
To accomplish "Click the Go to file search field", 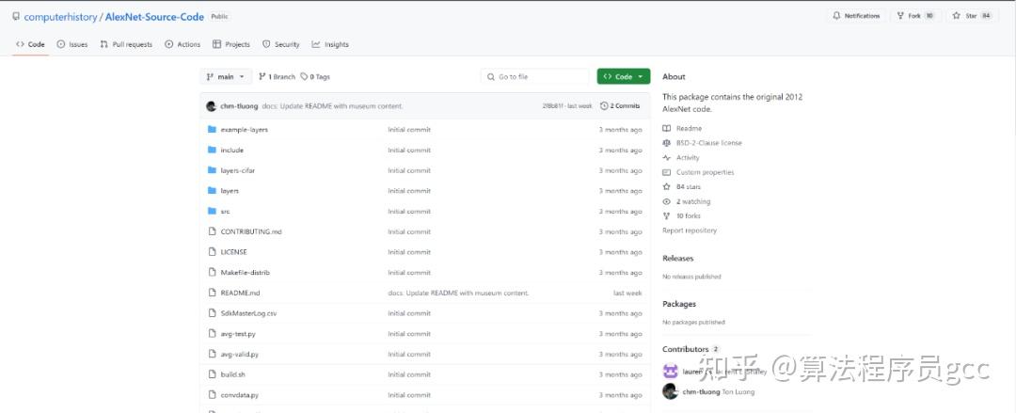I will pos(536,77).
